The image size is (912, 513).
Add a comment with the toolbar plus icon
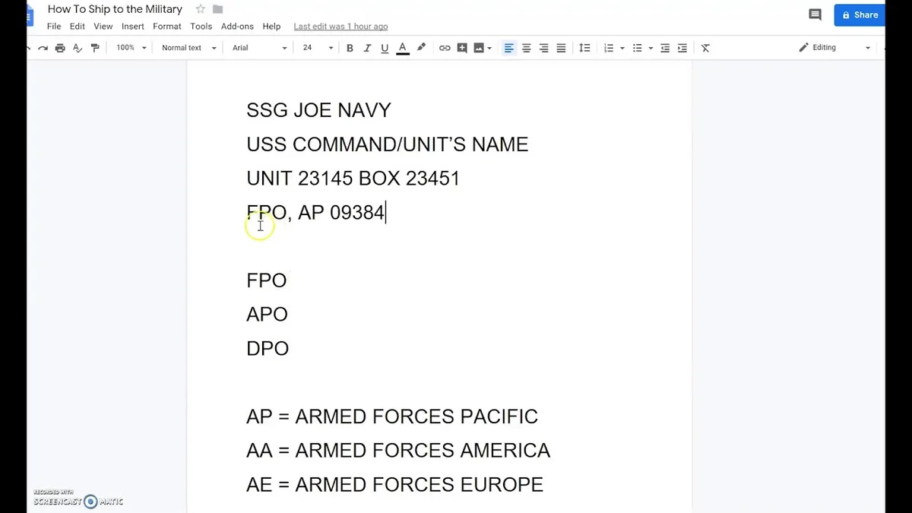tap(462, 48)
